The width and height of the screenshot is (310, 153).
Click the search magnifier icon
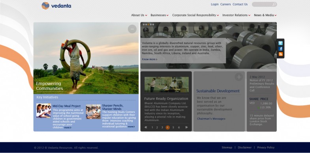(274, 4)
